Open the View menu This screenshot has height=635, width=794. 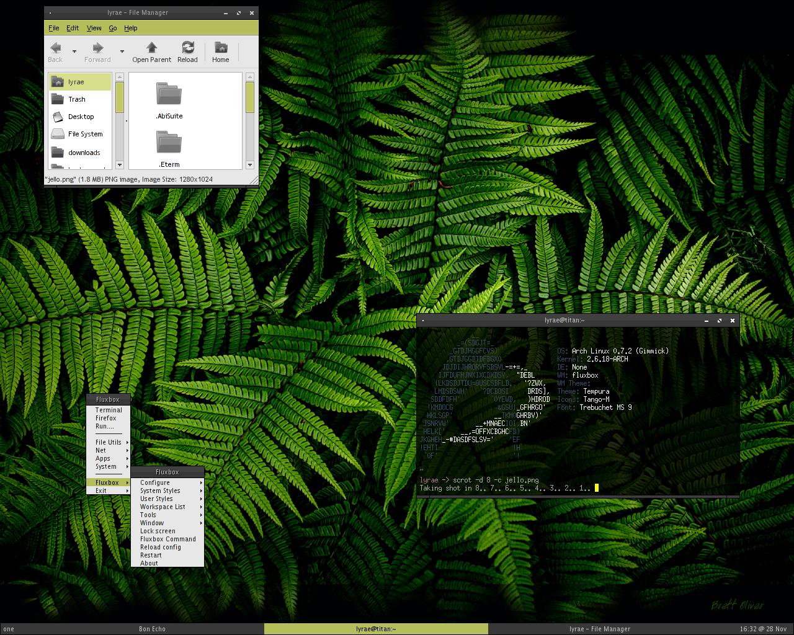point(94,28)
